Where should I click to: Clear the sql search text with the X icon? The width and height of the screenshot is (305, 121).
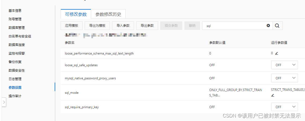tap(268, 26)
